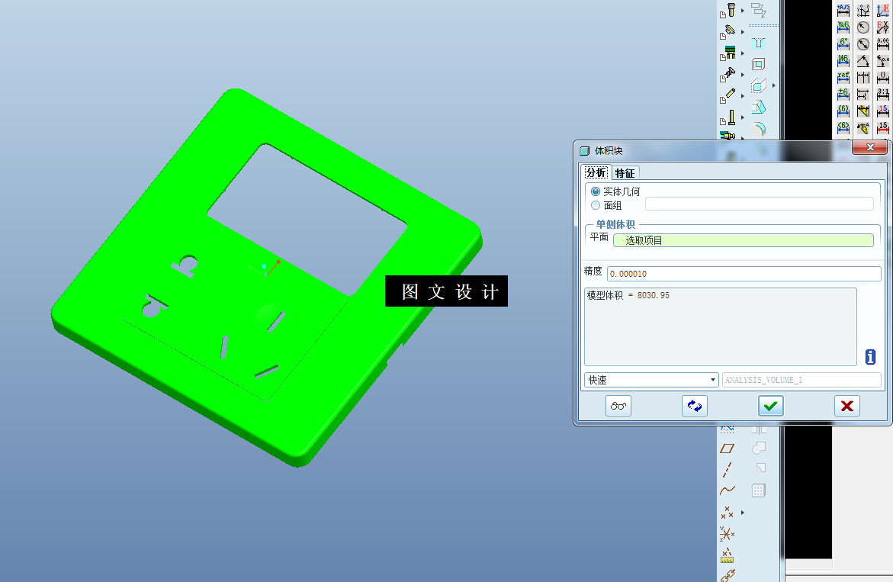
Task: Click the 精度 value field 0.000010
Action: (x=744, y=274)
